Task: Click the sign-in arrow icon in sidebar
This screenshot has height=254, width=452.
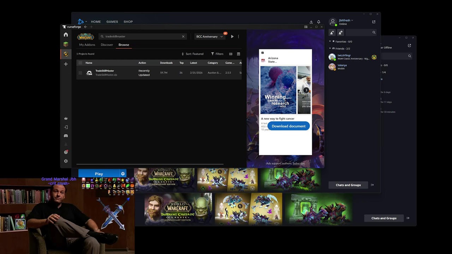Action: point(66,127)
